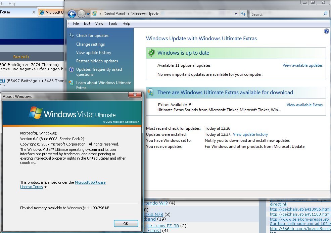Expand the address bar history dropdown arrow
The width and height of the screenshot is (331, 233).
point(236,14)
